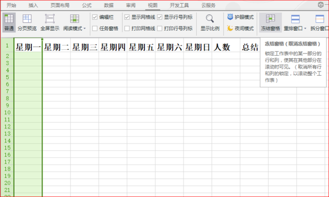Activate Reading Mode (阅读模式) icon
The width and height of the screenshot is (329, 197).
[x=74, y=19]
